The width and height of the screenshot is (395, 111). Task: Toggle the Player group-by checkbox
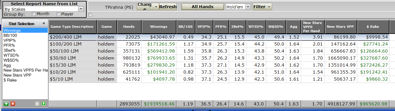pyautogui.click(x=58, y=14)
